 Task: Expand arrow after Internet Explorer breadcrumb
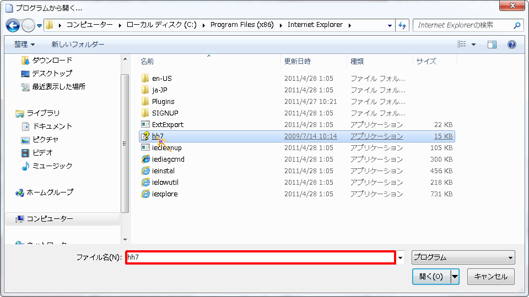click(x=349, y=25)
